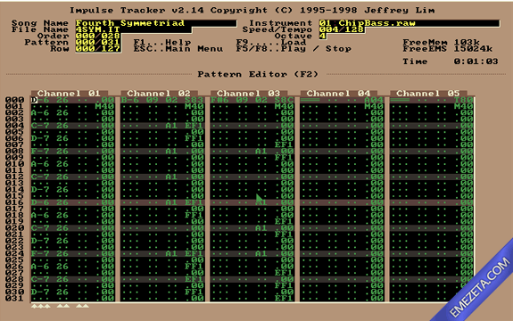Click the Time 0:01:03 display
Image resolution: width=513 pixels, height=321 pixels.
(451, 62)
